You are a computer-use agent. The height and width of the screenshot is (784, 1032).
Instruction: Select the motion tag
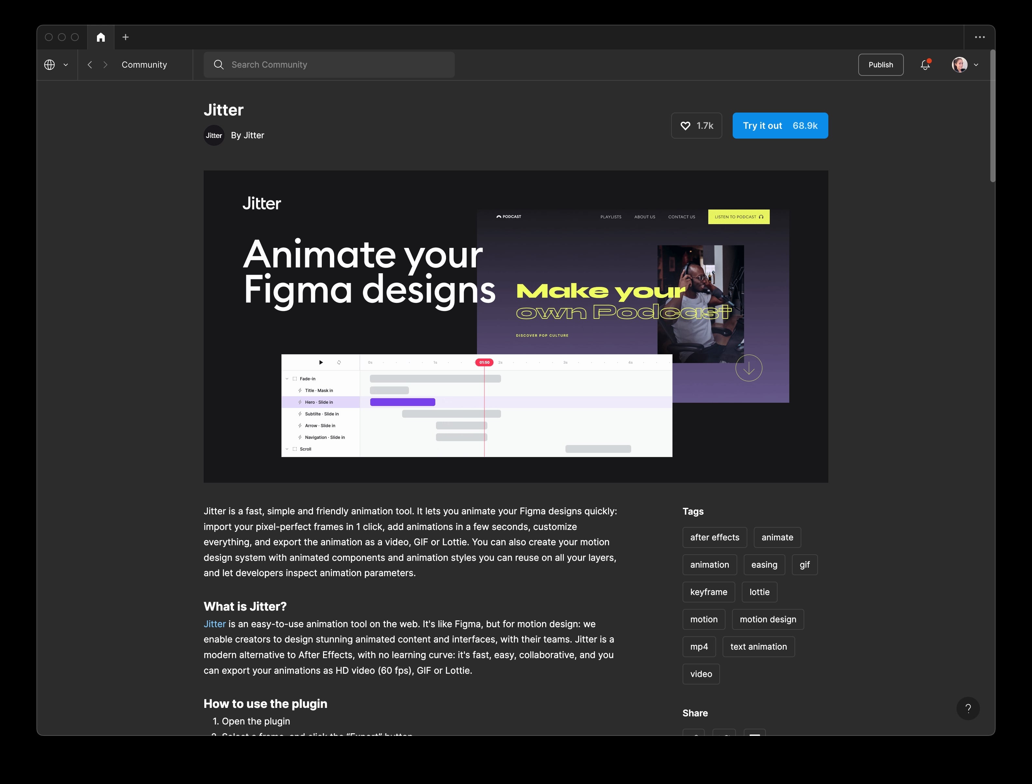pos(704,619)
